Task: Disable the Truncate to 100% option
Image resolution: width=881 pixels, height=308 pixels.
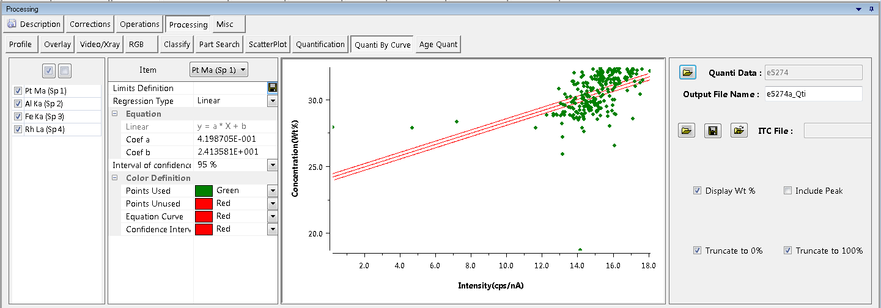Action: 787,251
